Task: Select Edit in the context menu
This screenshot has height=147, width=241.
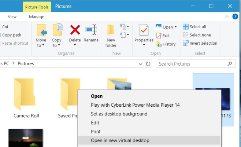Action: (95, 123)
